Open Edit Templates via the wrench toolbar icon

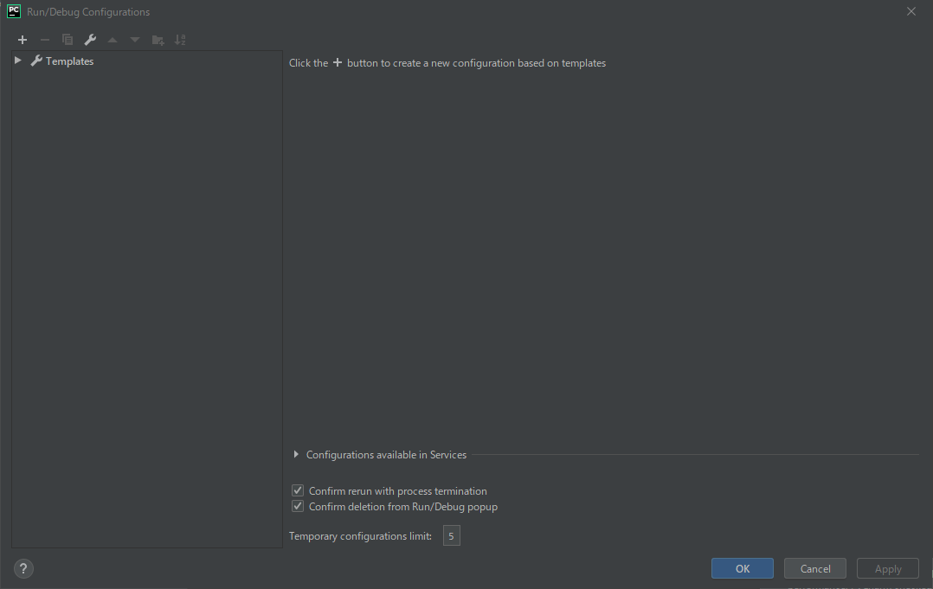[90, 40]
